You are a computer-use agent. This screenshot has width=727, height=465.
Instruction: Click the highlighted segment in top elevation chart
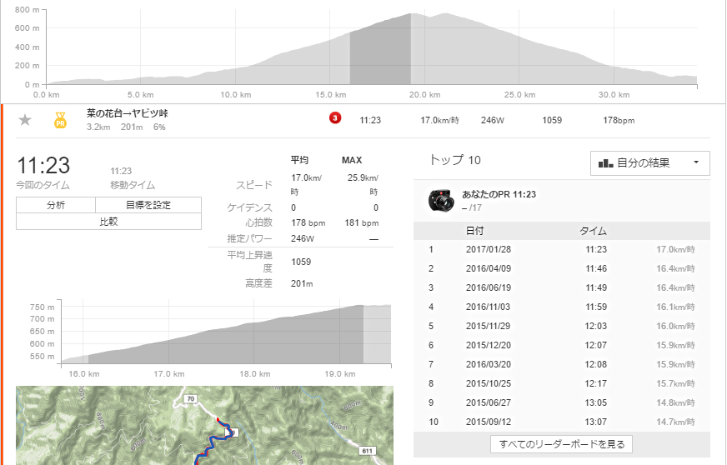point(380,49)
